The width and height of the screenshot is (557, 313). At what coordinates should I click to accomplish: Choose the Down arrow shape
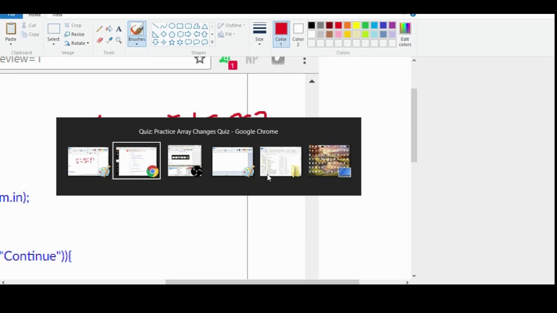pos(155,42)
